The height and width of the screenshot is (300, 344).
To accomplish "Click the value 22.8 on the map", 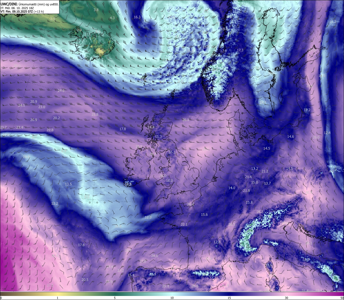I will [x=50, y=130].
